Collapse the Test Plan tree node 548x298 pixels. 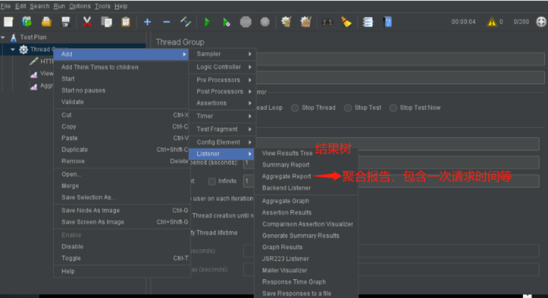[x=4, y=37]
